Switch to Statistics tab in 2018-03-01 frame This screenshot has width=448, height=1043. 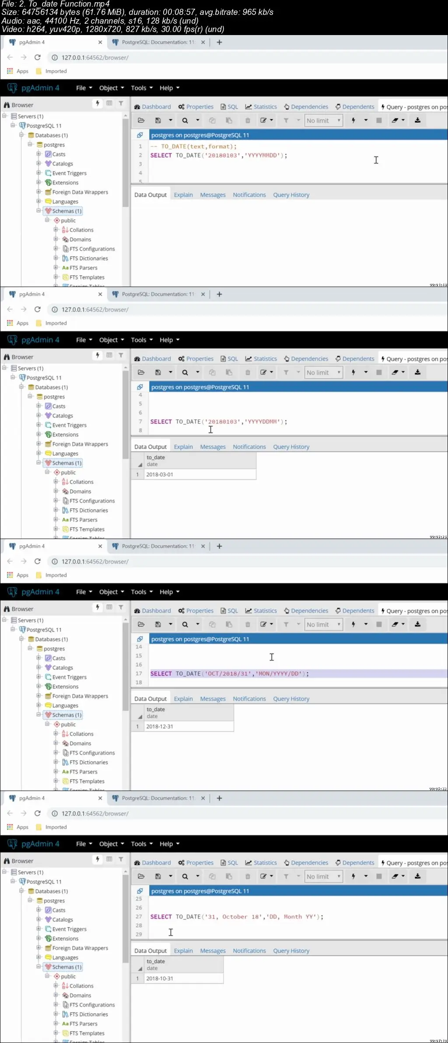click(x=261, y=359)
